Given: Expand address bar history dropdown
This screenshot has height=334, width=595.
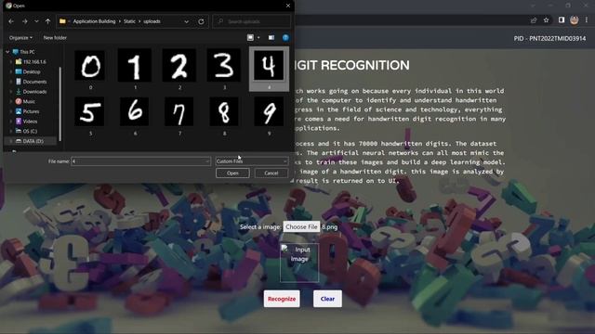Looking at the screenshot, I should click(x=186, y=21).
